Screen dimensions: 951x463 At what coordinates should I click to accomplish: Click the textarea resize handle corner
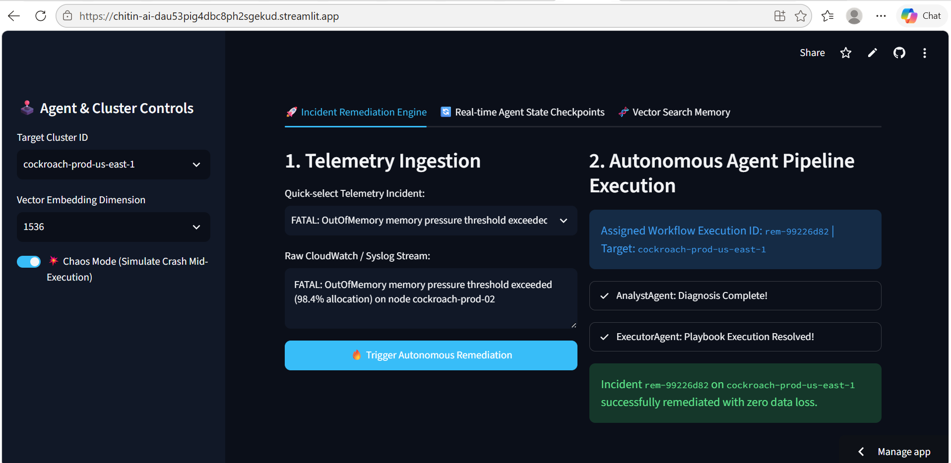(x=573, y=325)
